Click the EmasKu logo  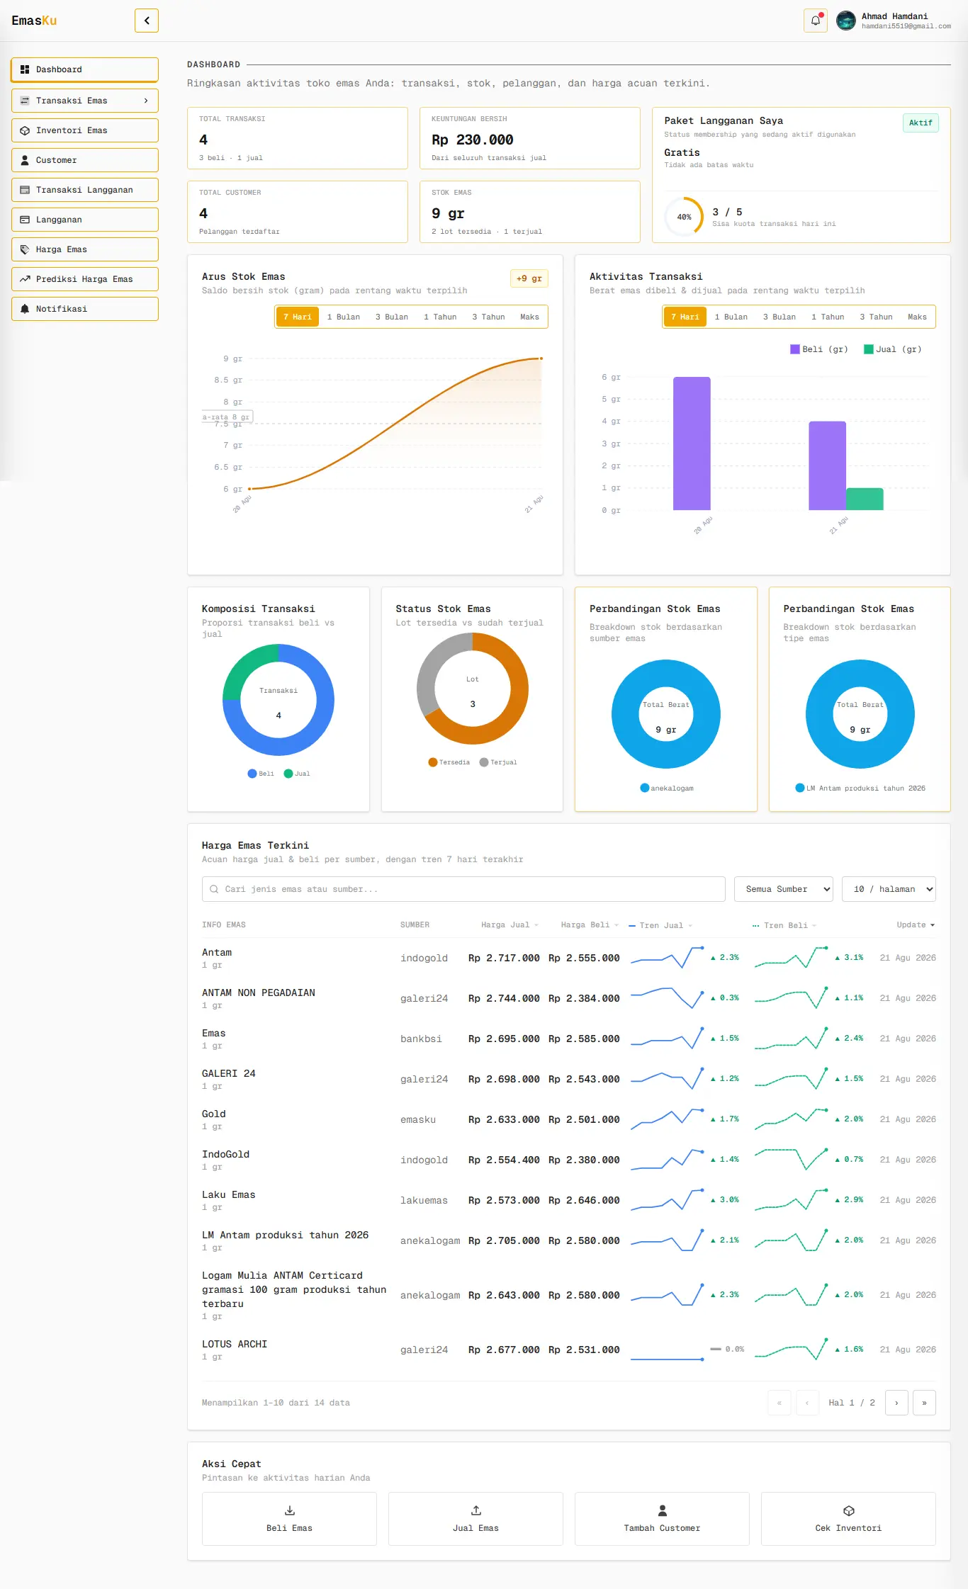point(34,21)
